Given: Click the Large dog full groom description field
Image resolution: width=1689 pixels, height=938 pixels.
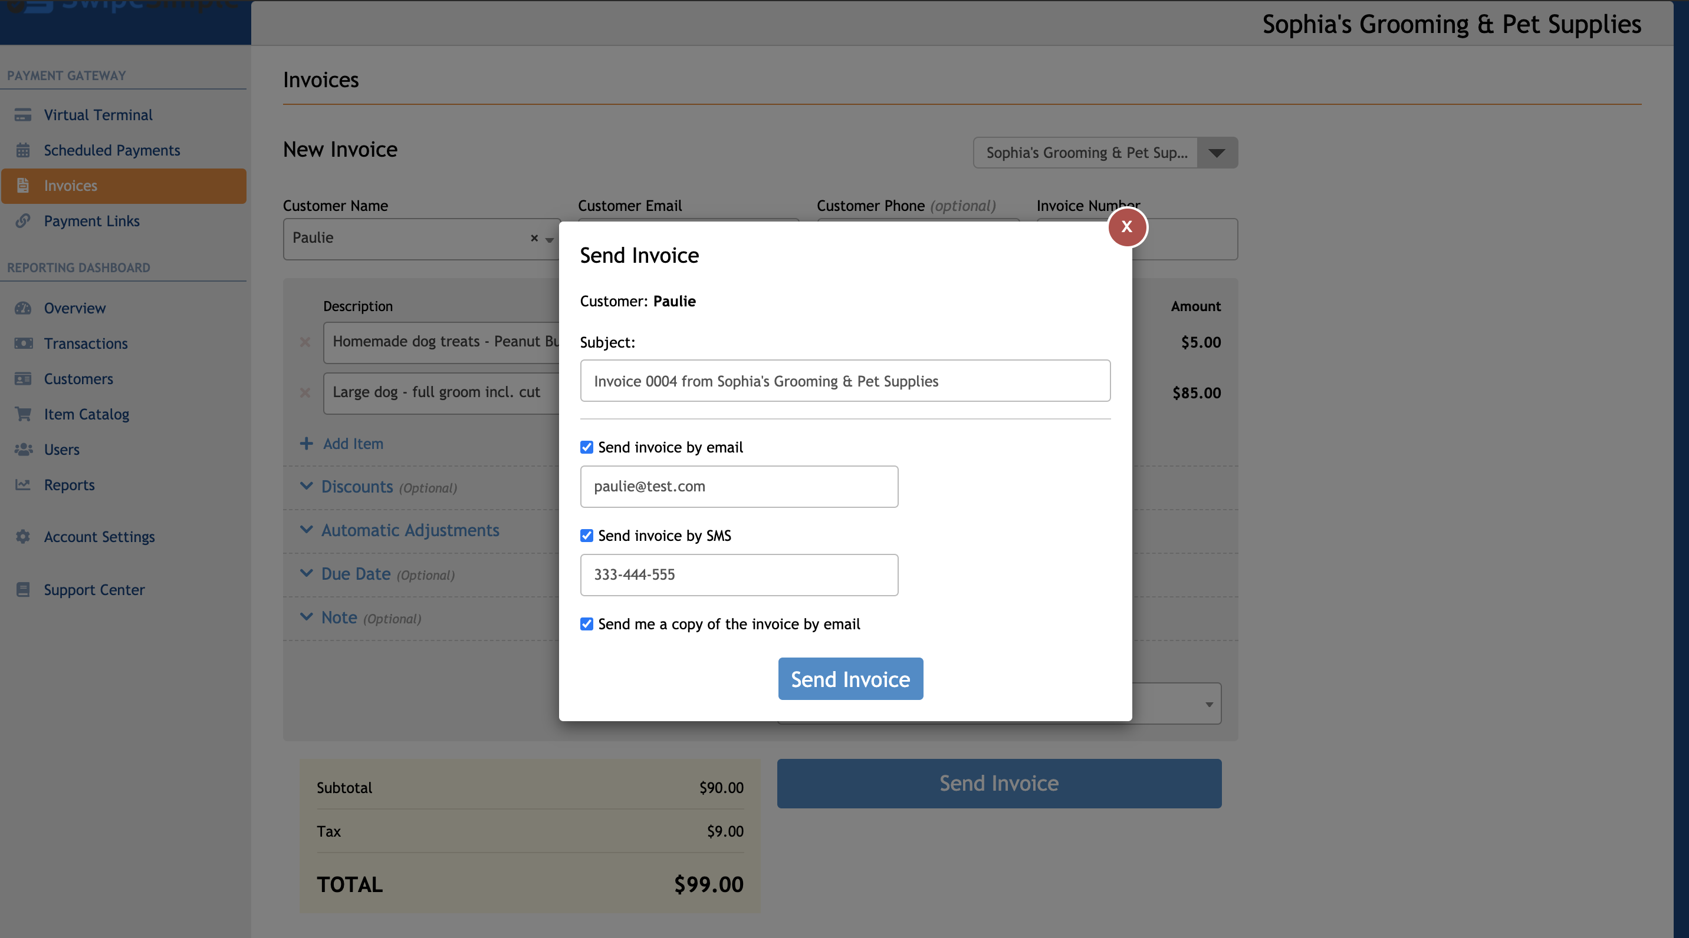Looking at the screenshot, I should click(441, 393).
